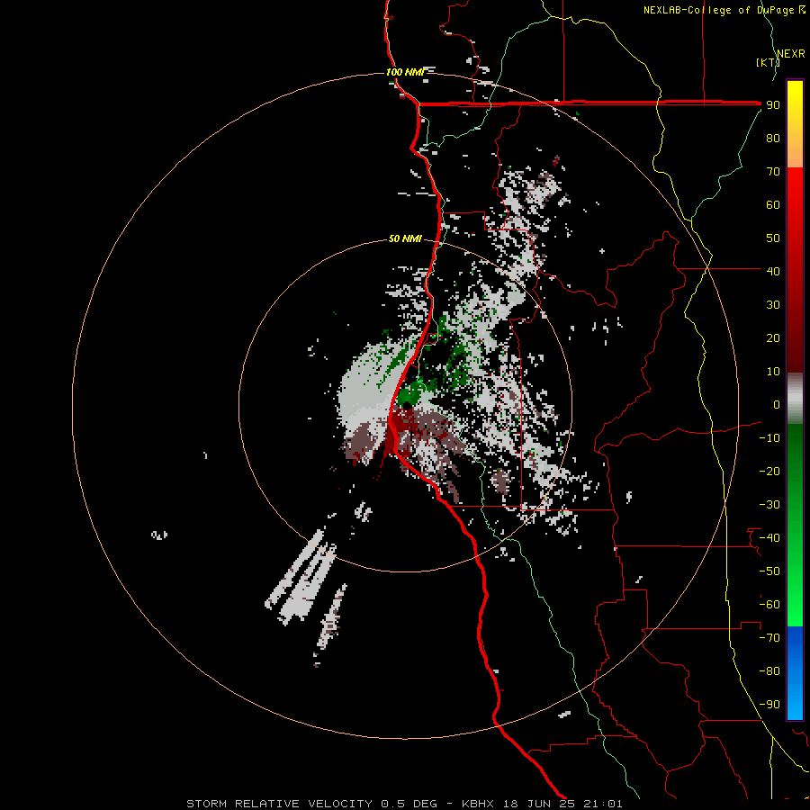Click the -10 value on the velocity scale
The height and width of the screenshot is (810, 810).
click(769, 438)
